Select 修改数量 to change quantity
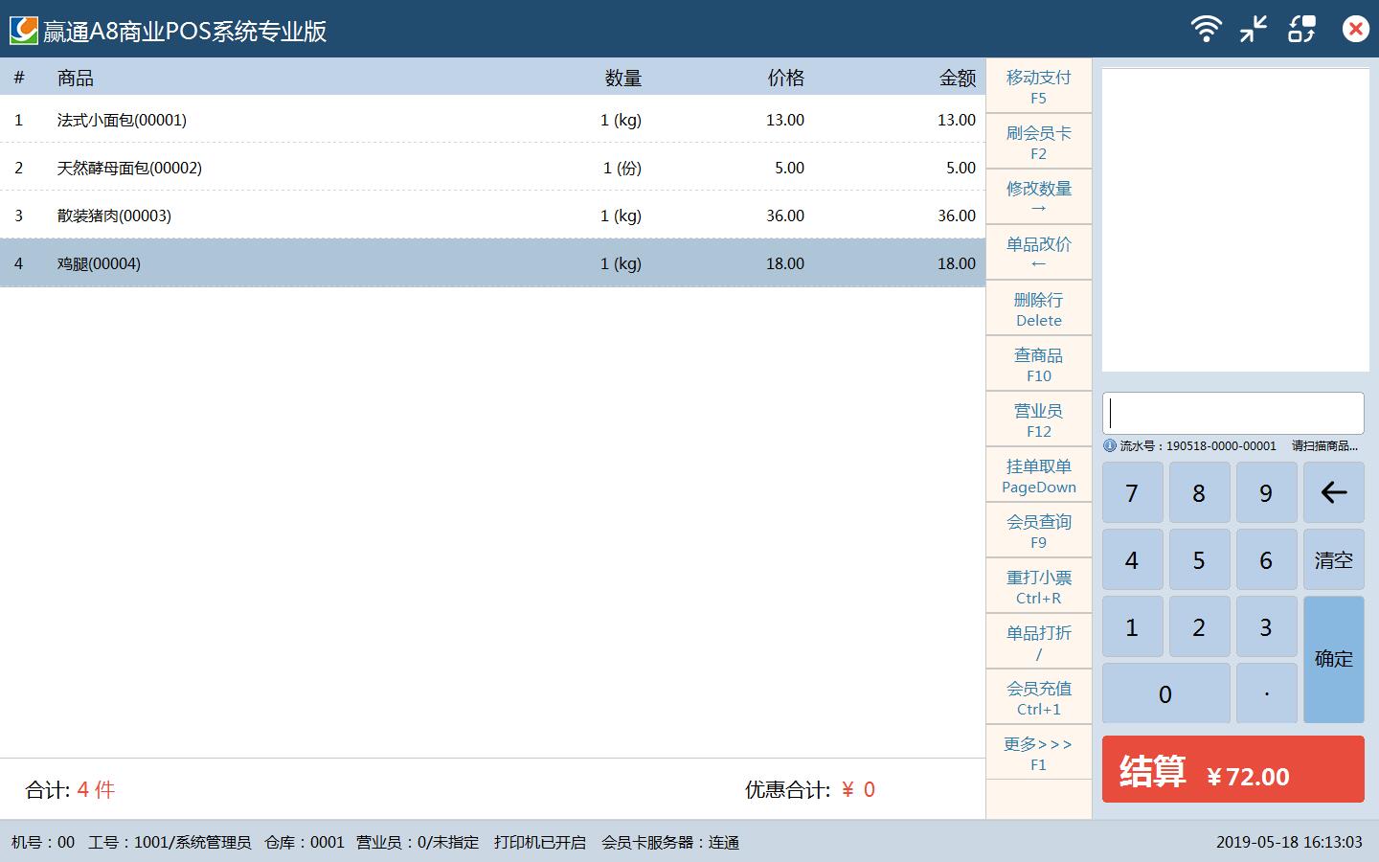This screenshot has height=862, width=1379. point(1038,197)
